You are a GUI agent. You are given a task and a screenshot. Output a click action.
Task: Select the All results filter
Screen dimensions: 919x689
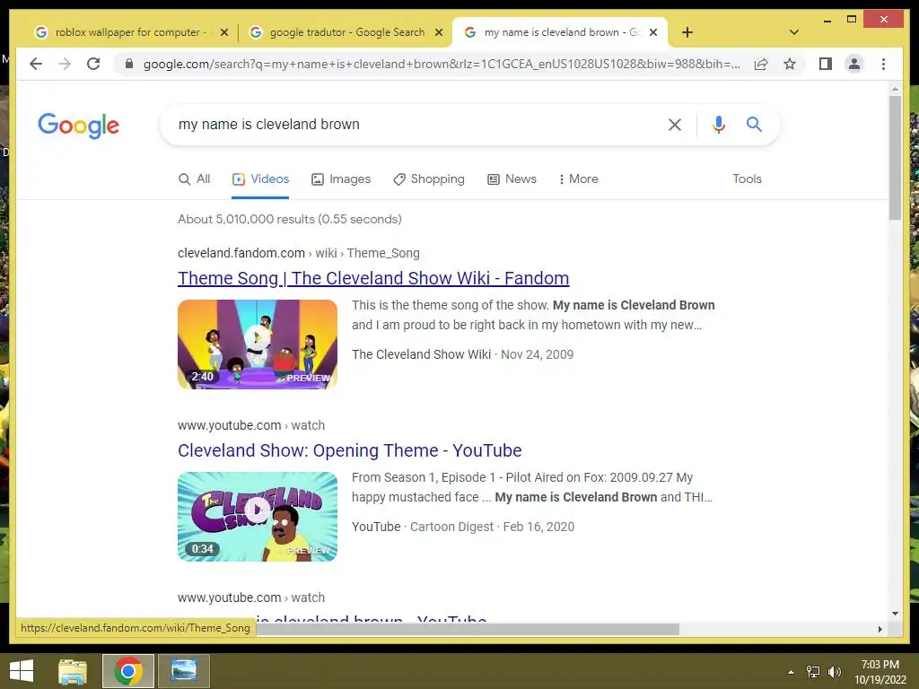(x=194, y=179)
